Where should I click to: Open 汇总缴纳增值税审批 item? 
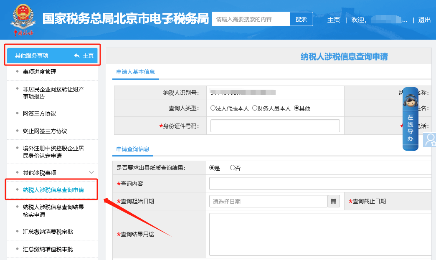[x=48, y=250]
